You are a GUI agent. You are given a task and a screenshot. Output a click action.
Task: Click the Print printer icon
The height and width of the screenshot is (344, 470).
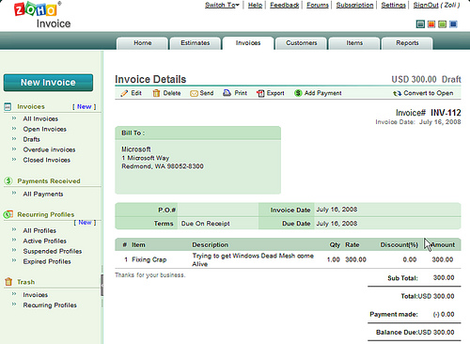(227, 93)
